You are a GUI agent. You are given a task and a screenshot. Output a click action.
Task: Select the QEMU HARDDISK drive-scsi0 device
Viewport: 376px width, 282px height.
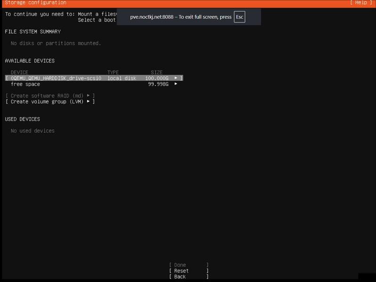(x=56, y=78)
